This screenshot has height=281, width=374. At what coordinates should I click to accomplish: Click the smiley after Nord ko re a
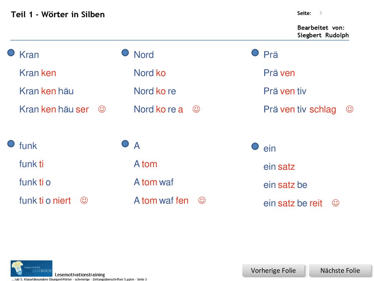coord(196,109)
